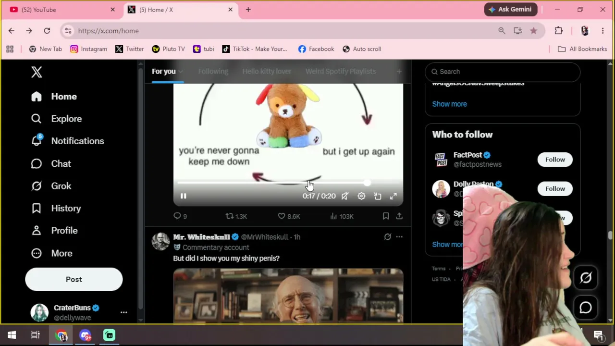Open the floating chat messages button
Viewport: 615px width, 346px height.
click(586, 308)
